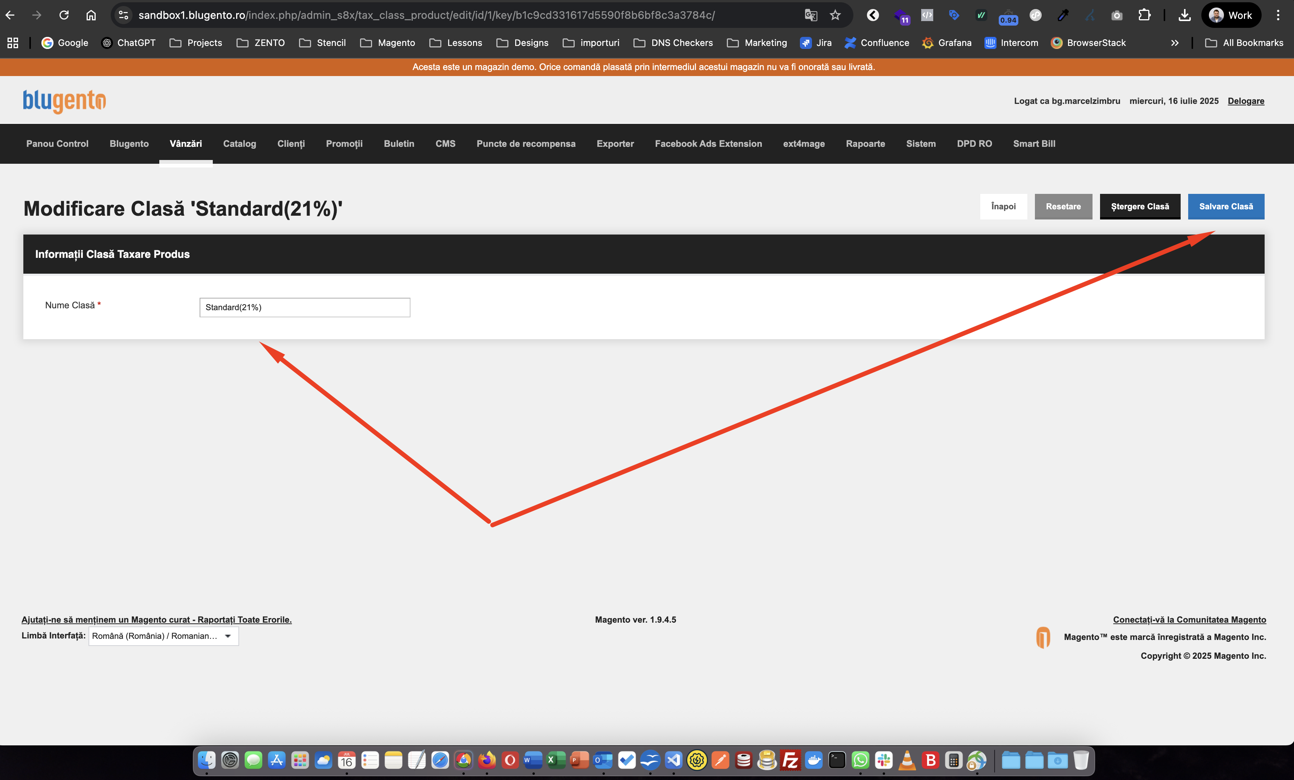Image resolution: width=1294 pixels, height=780 pixels.
Task: Click the Salvare Clasă button
Action: tap(1226, 206)
